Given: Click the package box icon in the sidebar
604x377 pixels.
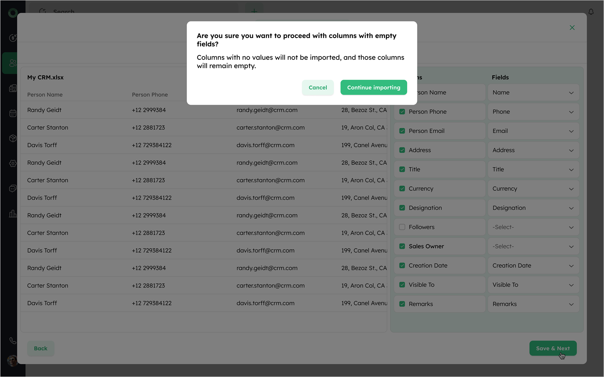Looking at the screenshot, I should point(12,138).
